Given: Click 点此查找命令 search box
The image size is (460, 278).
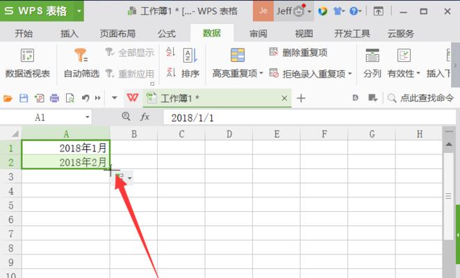Looking at the screenshot, I should 420,98.
